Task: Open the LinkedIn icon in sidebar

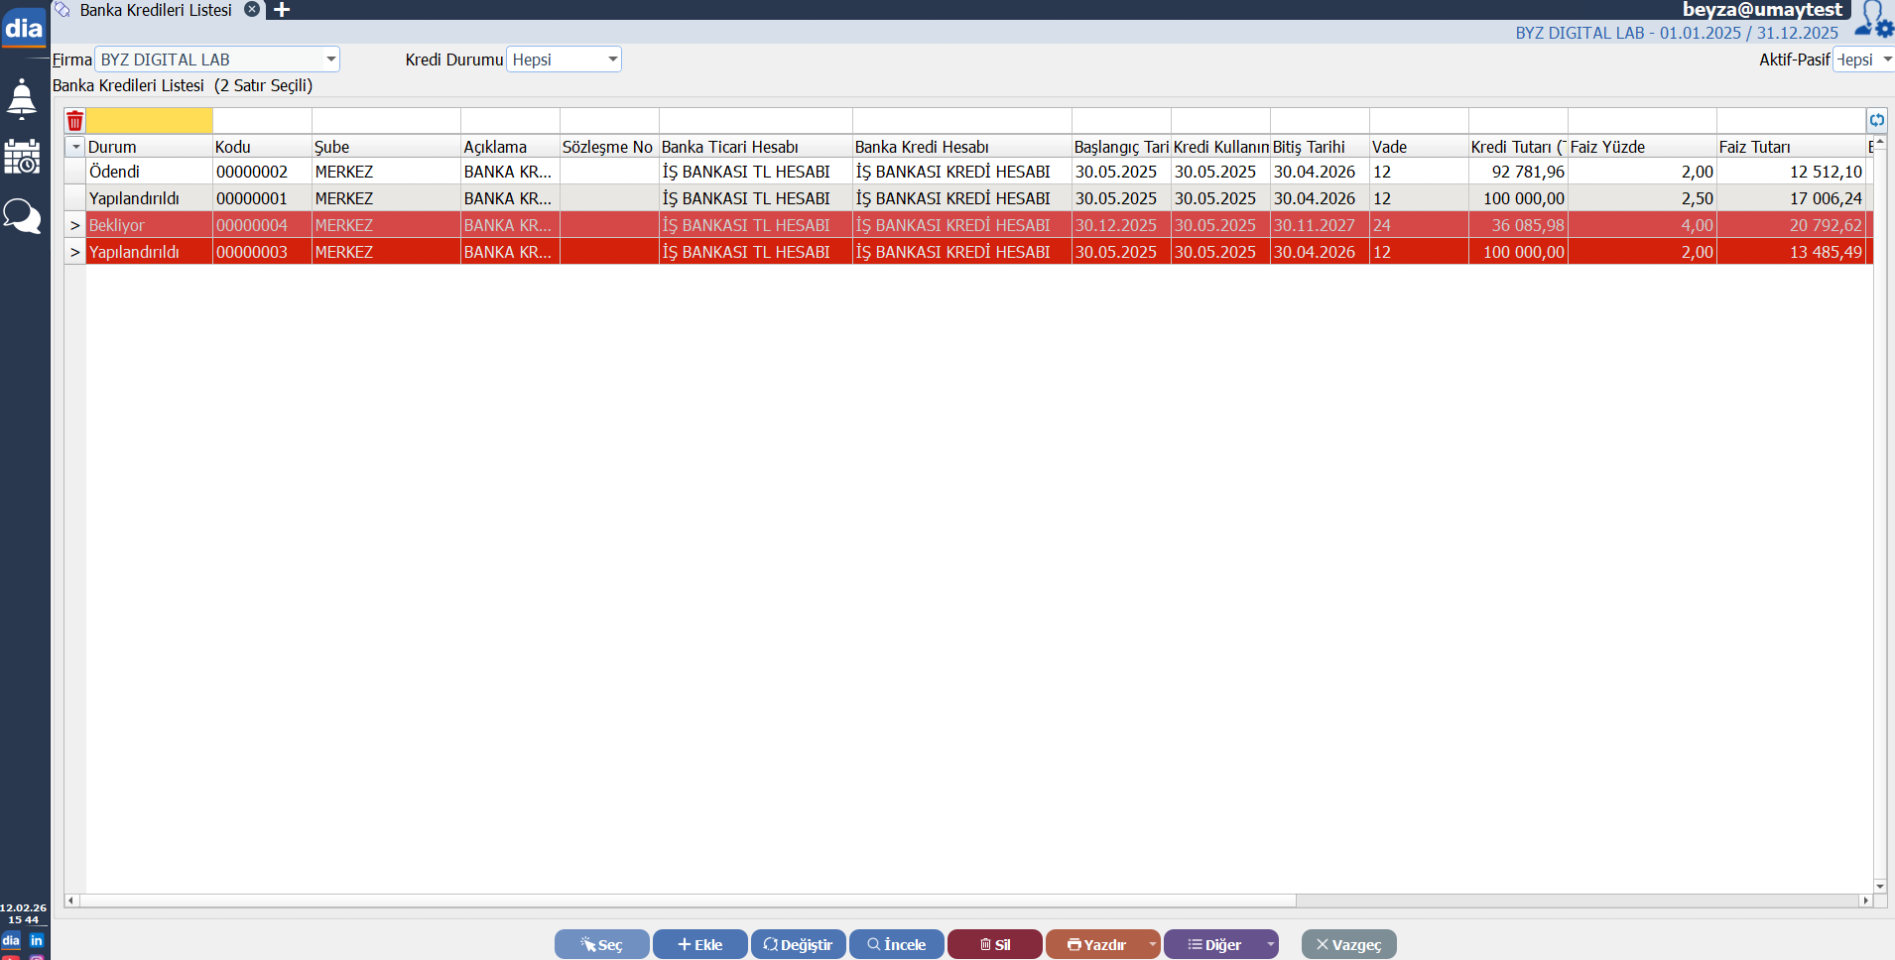Action: pos(37,940)
